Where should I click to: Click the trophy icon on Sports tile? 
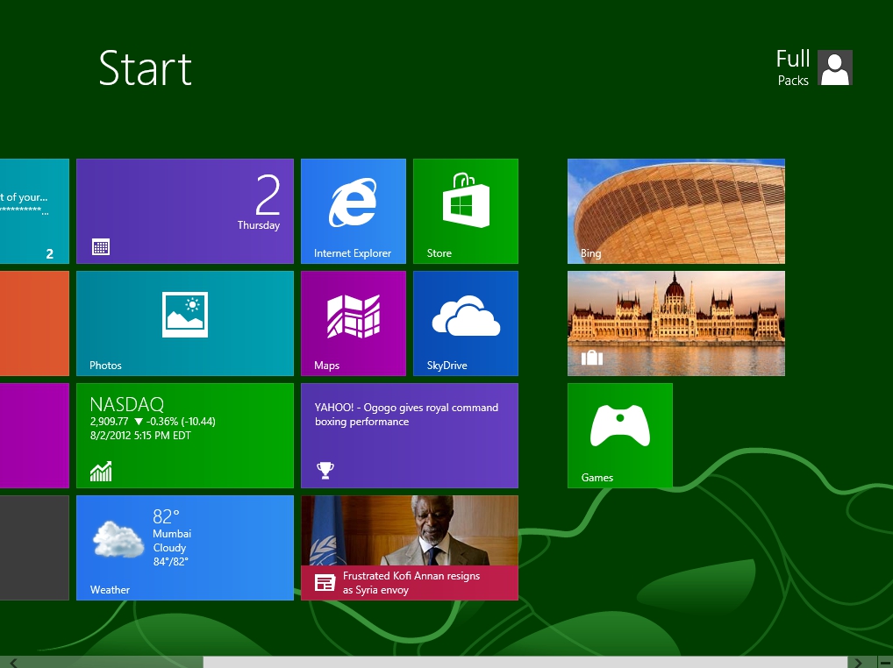(325, 470)
